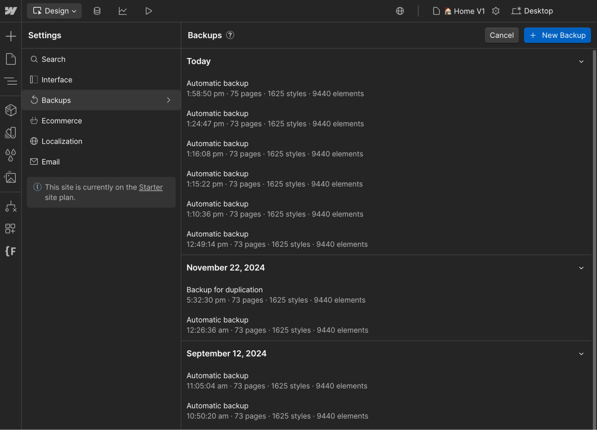Switch to the Ecommerce settings tab
Screen dimensions: 597x430
point(62,121)
